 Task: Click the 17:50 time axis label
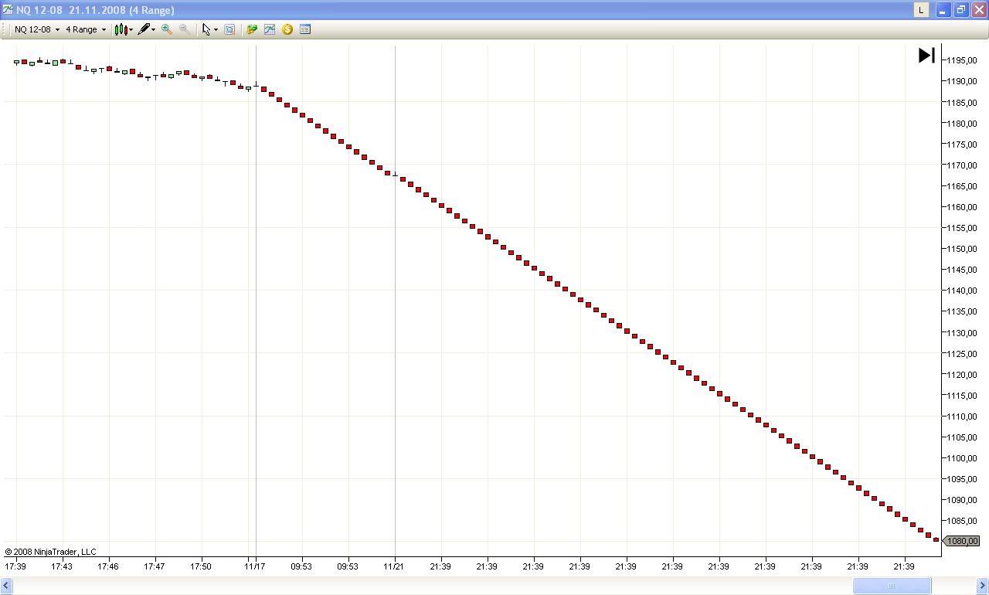201,566
